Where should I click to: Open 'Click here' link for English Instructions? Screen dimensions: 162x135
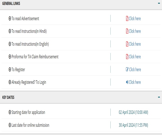(x=135, y=44)
